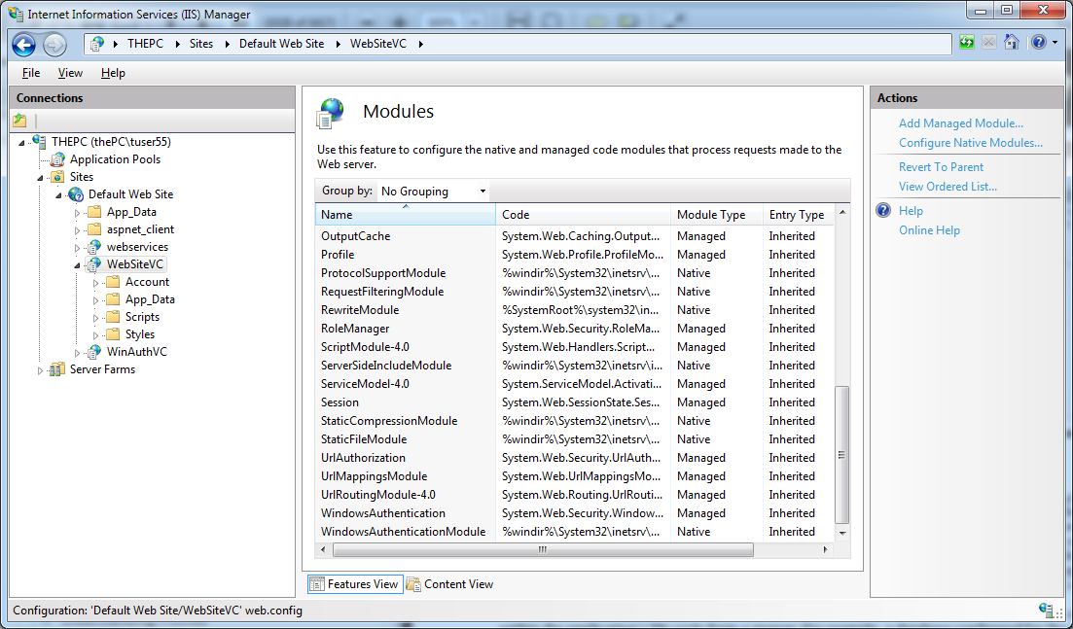The width and height of the screenshot is (1073, 629).
Task: Click Add Managed Module link
Action: tap(961, 123)
